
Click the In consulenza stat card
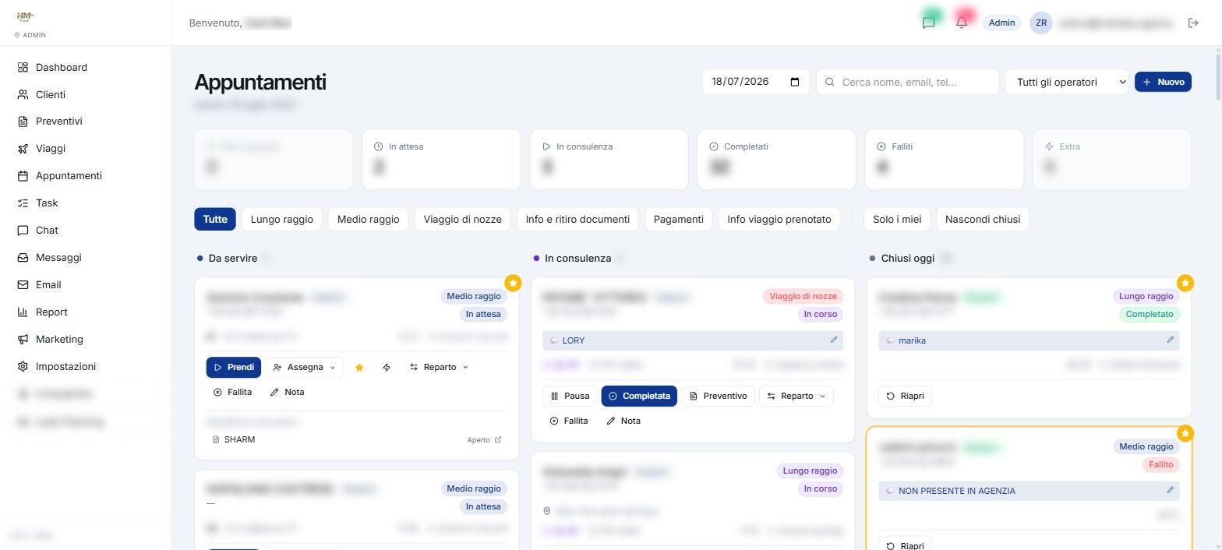(x=609, y=160)
